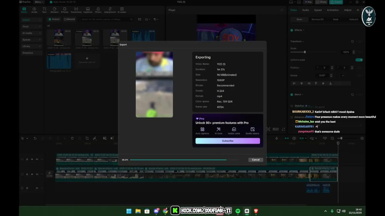Switch to the Animation tab
Image resolution: width=385 pixels, height=216 pixels.
332,10
